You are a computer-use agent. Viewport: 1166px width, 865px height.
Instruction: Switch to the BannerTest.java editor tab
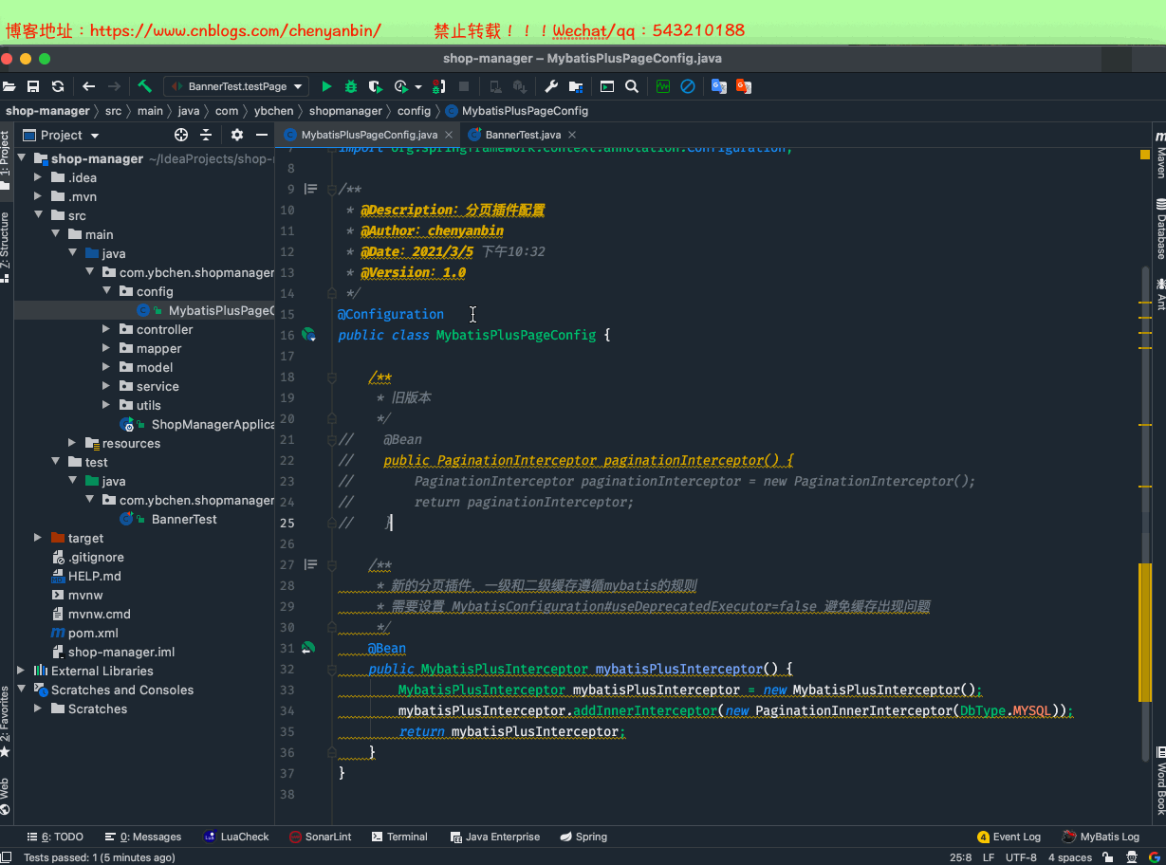[x=523, y=135]
